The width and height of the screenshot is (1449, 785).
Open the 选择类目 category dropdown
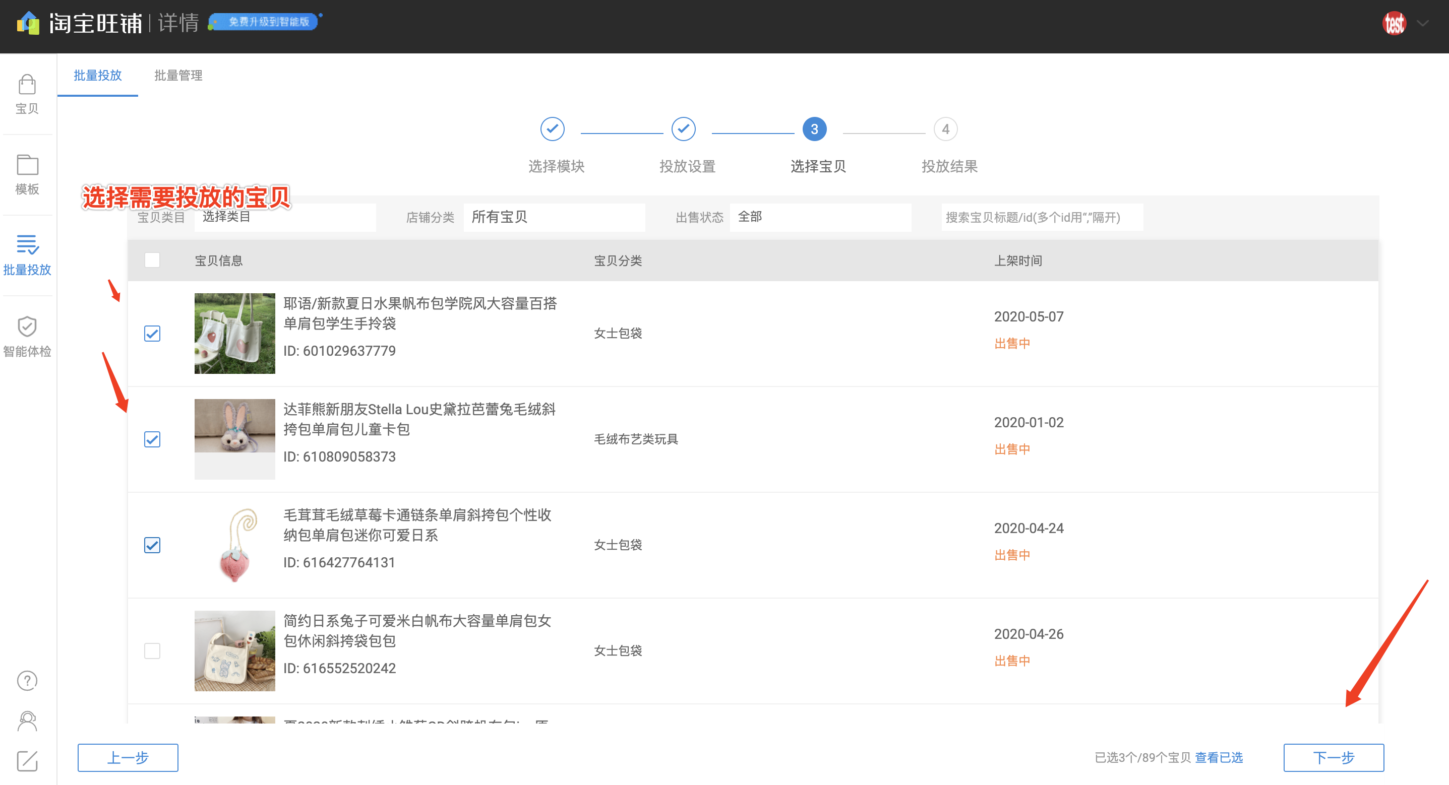(x=285, y=217)
